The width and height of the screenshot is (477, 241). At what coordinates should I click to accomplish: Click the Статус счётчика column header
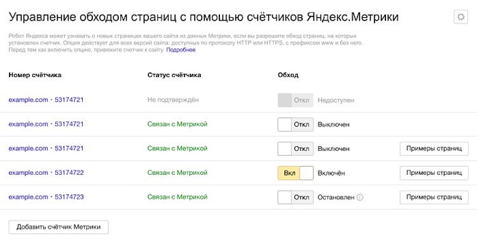(174, 75)
